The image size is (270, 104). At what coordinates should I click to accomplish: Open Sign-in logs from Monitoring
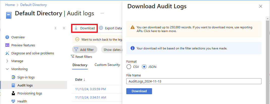pyautogui.click(x=26, y=77)
